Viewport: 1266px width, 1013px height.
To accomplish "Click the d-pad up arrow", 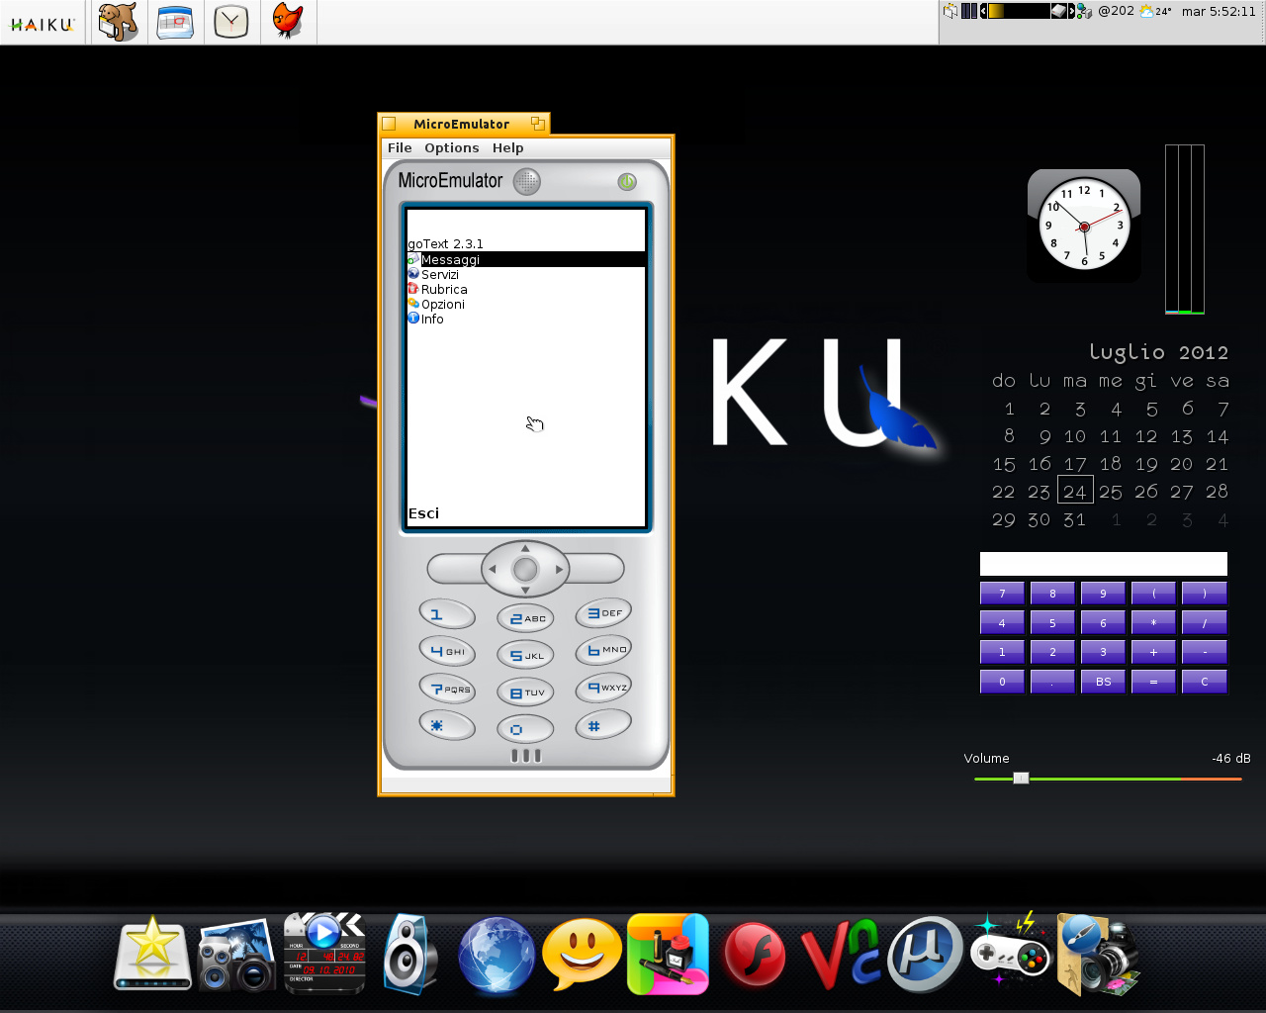I will click(x=525, y=548).
